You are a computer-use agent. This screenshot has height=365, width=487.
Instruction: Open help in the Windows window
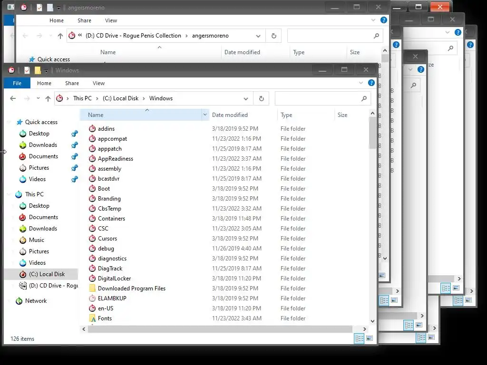pos(371,83)
